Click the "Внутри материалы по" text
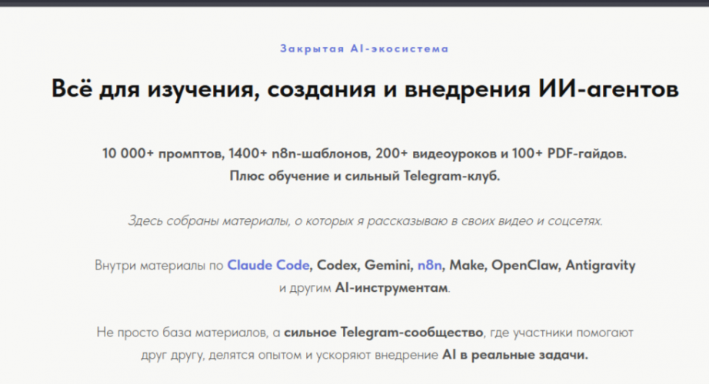Image resolution: width=709 pixels, height=384 pixels. click(158, 266)
